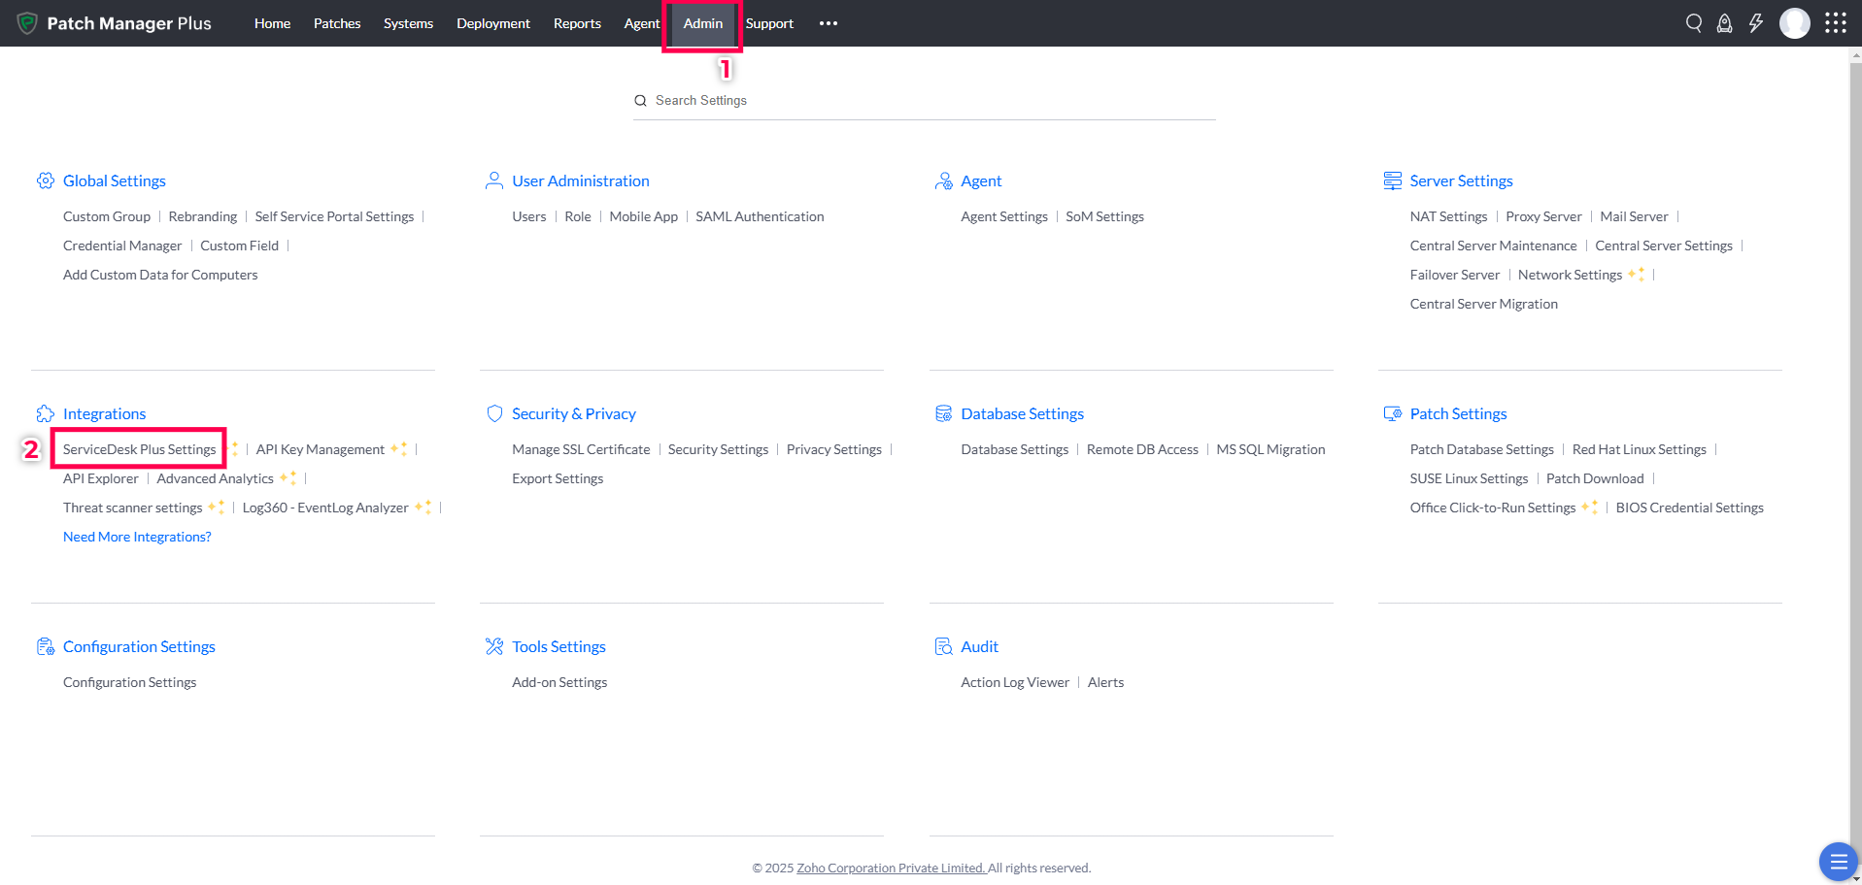The image size is (1862, 885).
Task: Open the search magnifier in top bar
Action: 1694,23
